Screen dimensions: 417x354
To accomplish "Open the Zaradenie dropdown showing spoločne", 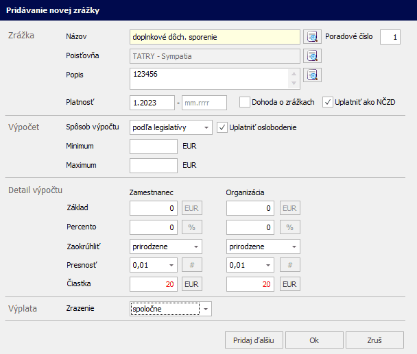I will tap(205, 309).
